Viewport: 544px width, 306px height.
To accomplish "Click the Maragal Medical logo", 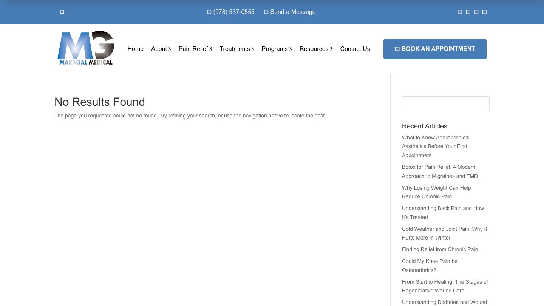I will [86, 48].
